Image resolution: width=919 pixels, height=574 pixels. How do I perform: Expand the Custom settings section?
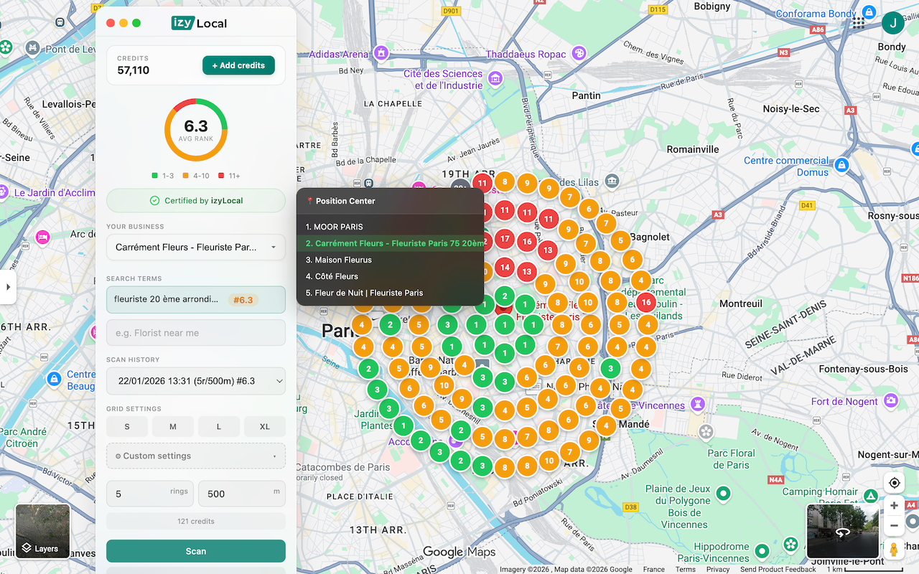[196, 456]
